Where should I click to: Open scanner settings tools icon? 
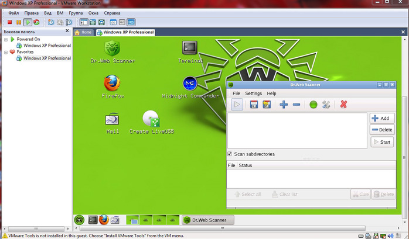(x=326, y=105)
